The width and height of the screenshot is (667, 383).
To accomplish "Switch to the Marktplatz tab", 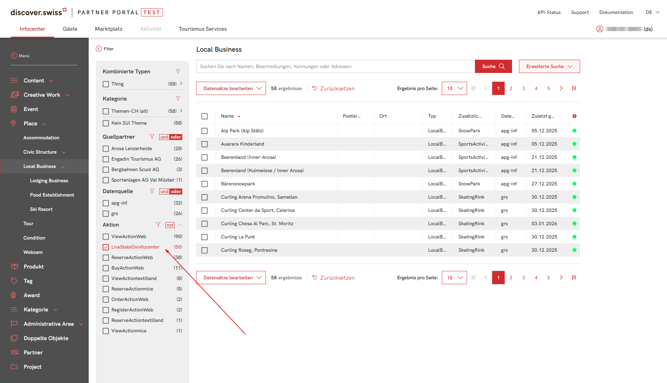I will click(109, 29).
